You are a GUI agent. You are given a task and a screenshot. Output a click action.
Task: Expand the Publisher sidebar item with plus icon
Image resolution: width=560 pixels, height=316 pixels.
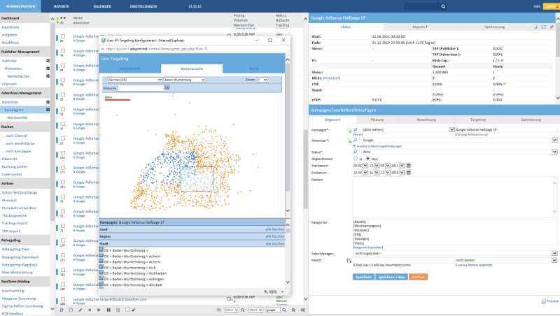pyautogui.click(x=48, y=61)
